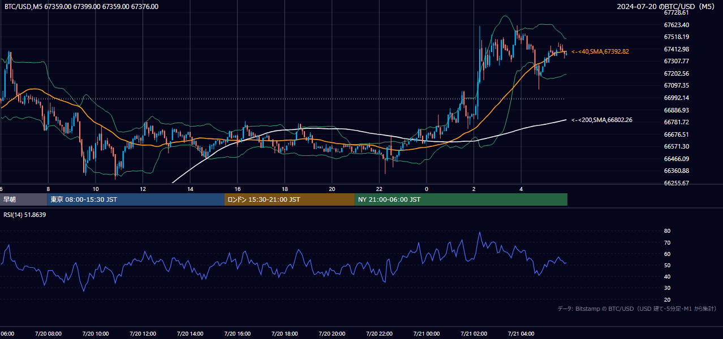Click price axis value 67728.61
Viewport: 723px width, 339px height.
pyautogui.click(x=677, y=12)
